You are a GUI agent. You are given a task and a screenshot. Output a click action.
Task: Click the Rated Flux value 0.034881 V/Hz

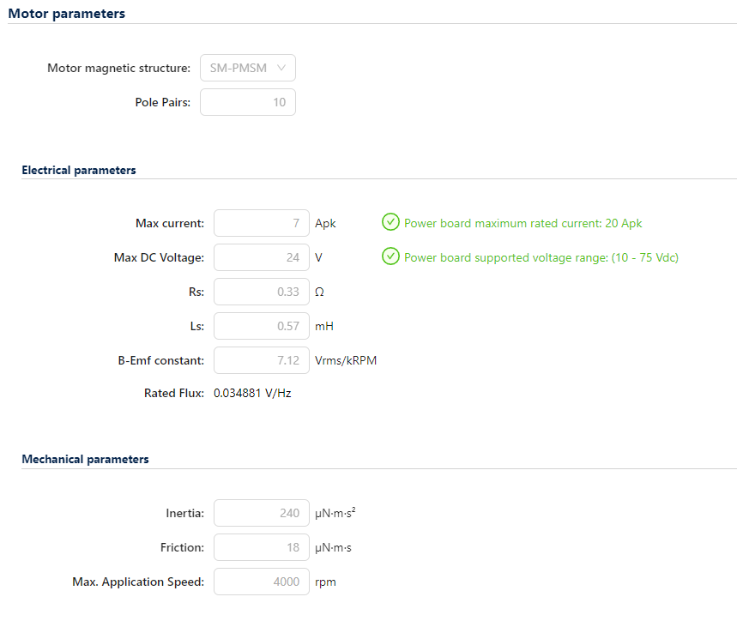point(252,394)
